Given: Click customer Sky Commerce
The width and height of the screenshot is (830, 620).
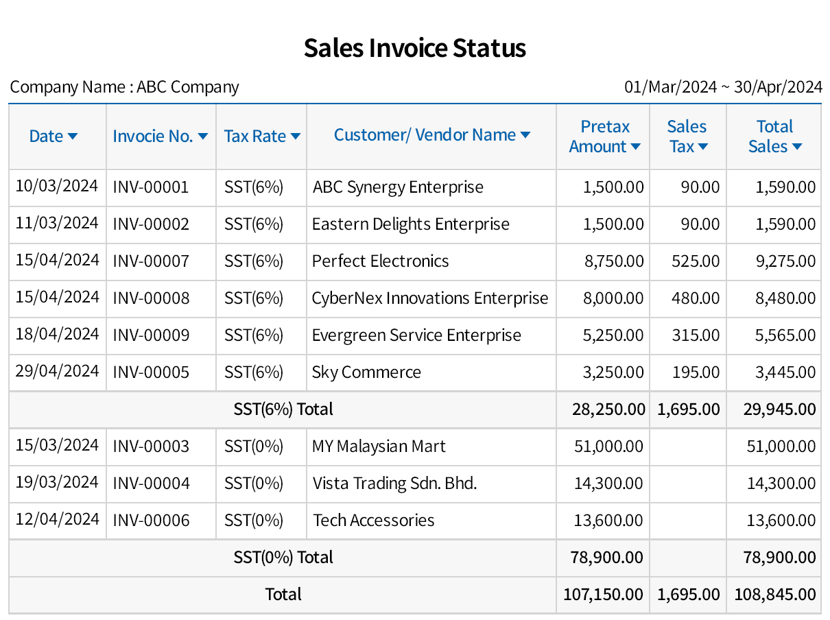Looking at the screenshot, I should pyautogui.click(x=366, y=372).
